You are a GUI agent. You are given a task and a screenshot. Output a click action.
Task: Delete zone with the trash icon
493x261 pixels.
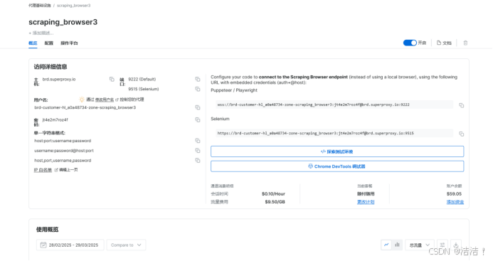tap(465, 43)
